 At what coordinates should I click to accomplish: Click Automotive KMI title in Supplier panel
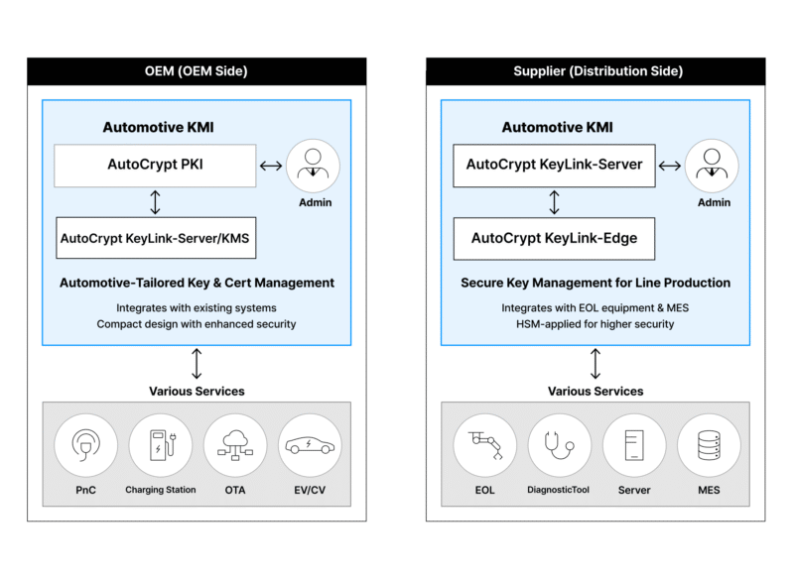click(558, 127)
